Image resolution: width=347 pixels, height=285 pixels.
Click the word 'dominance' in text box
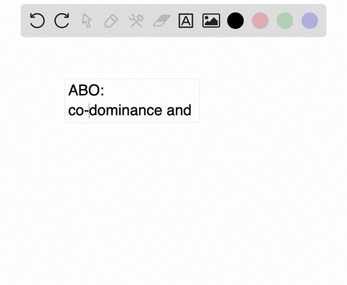126,111
